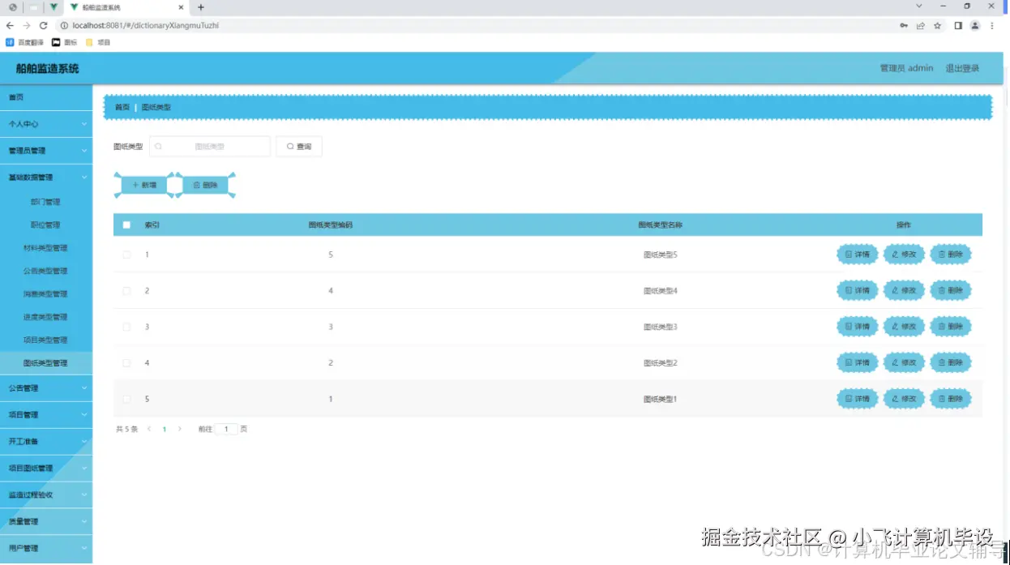Viewport: 1010px width, 565px height.
Task: Open 进度类型管理 submenu item
Action: pyautogui.click(x=46, y=317)
